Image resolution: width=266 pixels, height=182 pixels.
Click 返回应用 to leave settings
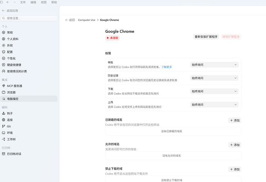point(10,11)
